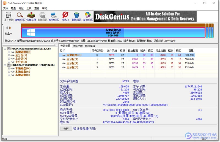220x142 pixels.
Task: Open the 磁盘 menu
Action: pyautogui.click(x=13, y=8)
